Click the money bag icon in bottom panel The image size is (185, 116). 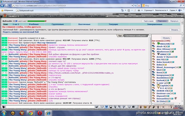pos(141,107)
